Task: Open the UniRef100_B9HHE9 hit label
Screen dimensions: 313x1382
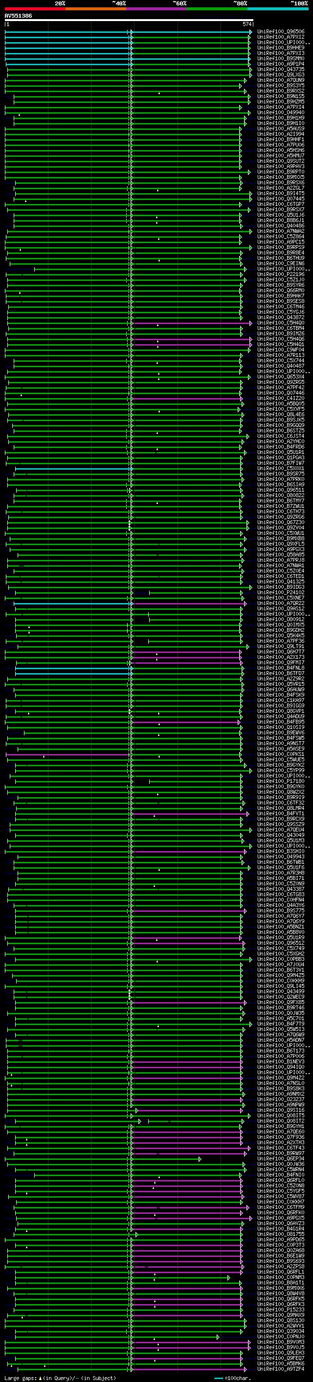Action: 281,48
